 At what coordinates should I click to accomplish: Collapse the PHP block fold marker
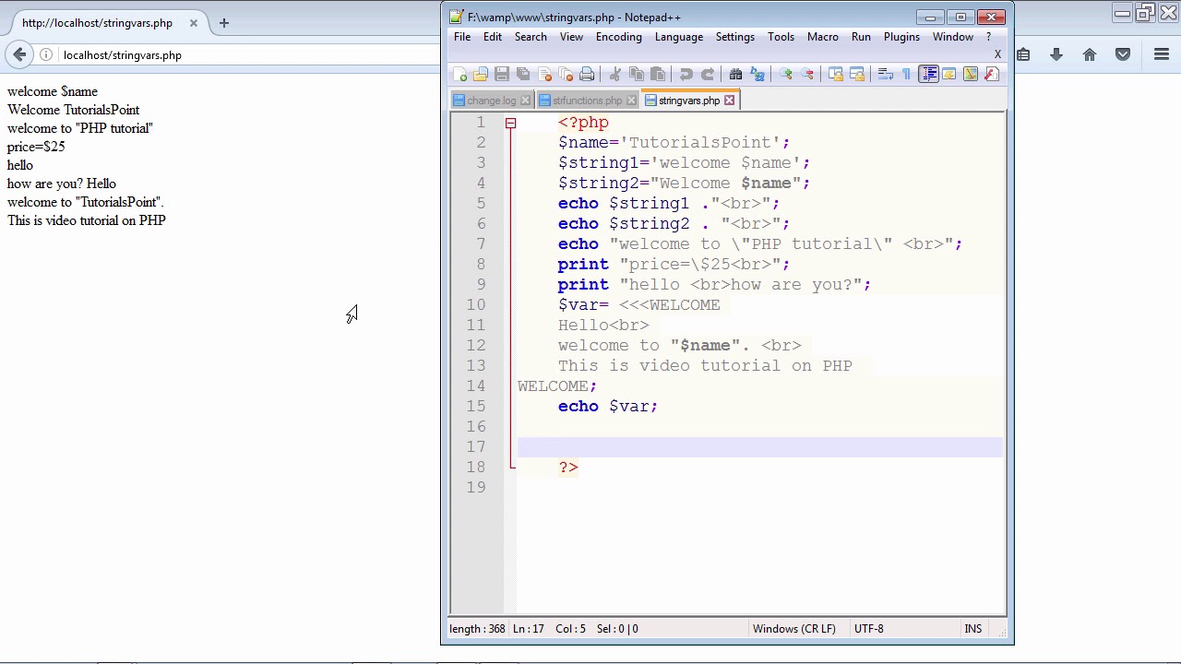coord(510,123)
